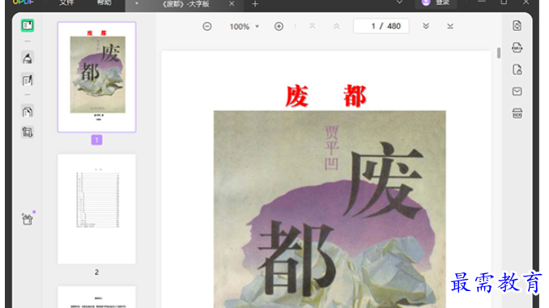
Task: Go to the next page
Action: [x=426, y=26]
